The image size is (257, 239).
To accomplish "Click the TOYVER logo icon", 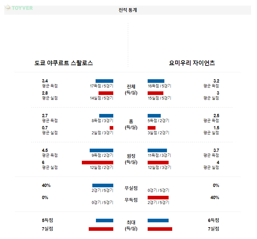I will point(8,8).
